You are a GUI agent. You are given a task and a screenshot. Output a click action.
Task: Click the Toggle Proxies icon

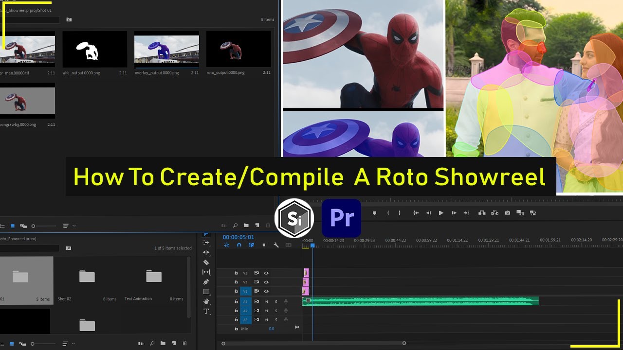click(533, 213)
